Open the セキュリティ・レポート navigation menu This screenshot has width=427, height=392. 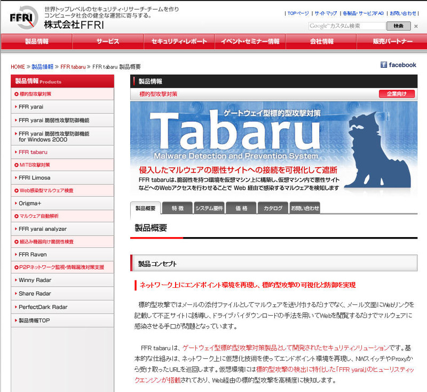179,42
